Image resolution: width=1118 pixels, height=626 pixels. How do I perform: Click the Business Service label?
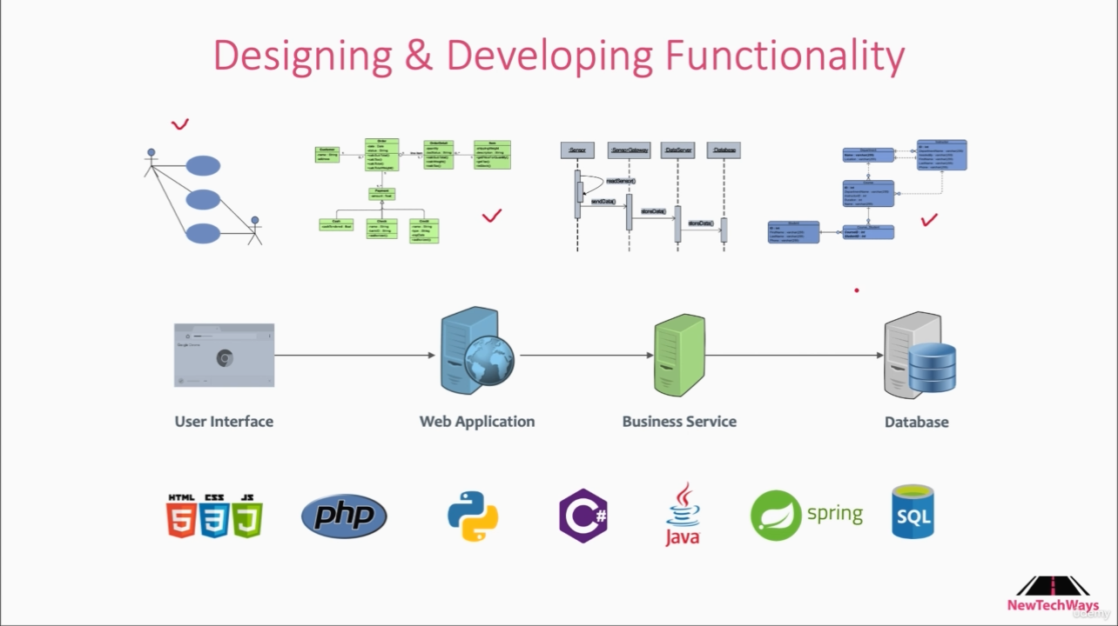click(679, 422)
